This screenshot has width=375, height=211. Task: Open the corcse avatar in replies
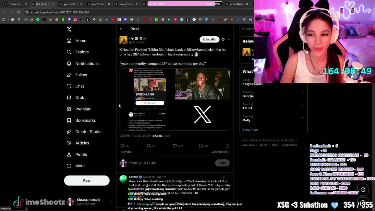(x=123, y=178)
